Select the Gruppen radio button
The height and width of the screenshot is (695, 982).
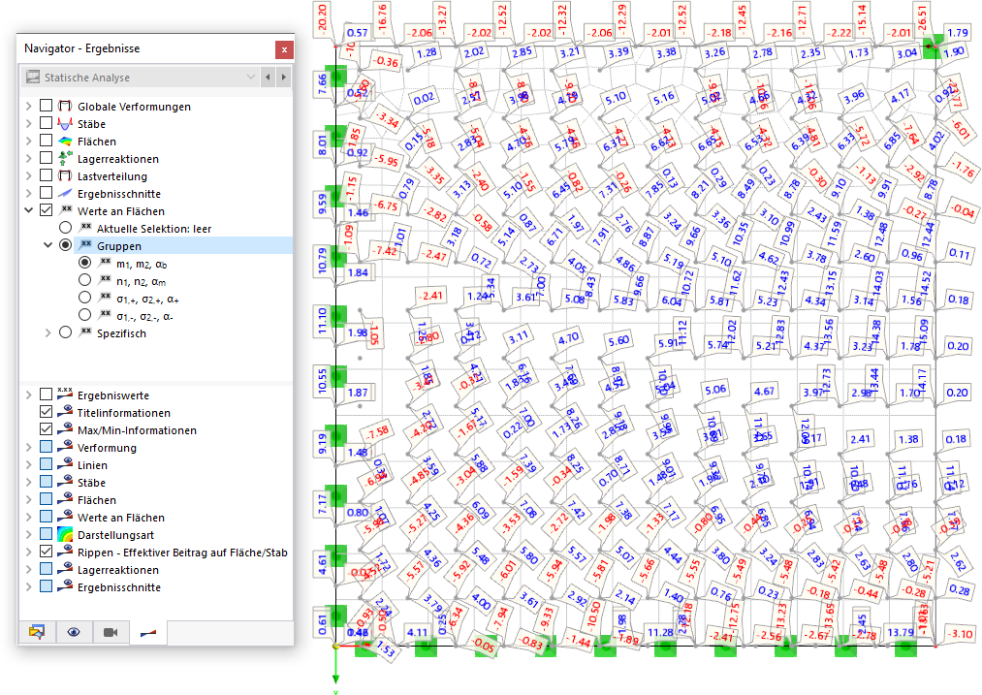coord(65,245)
